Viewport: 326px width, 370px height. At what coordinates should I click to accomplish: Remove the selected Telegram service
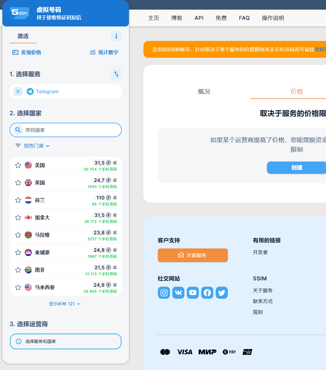point(18,91)
